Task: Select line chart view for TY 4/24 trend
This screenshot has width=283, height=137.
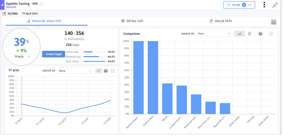Action: 99,71
